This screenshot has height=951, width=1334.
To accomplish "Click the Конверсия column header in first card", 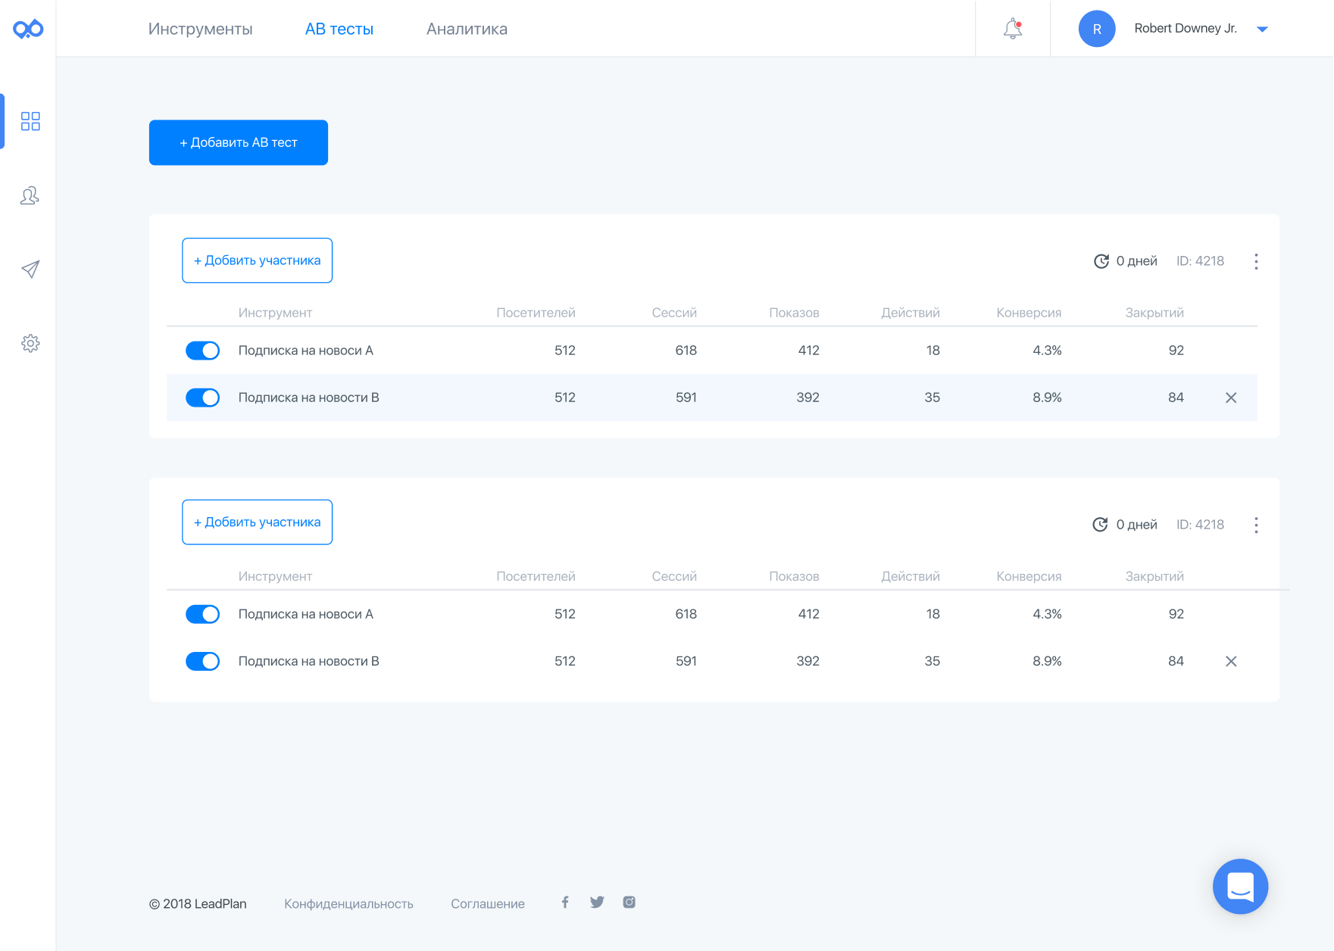I will [1029, 313].
